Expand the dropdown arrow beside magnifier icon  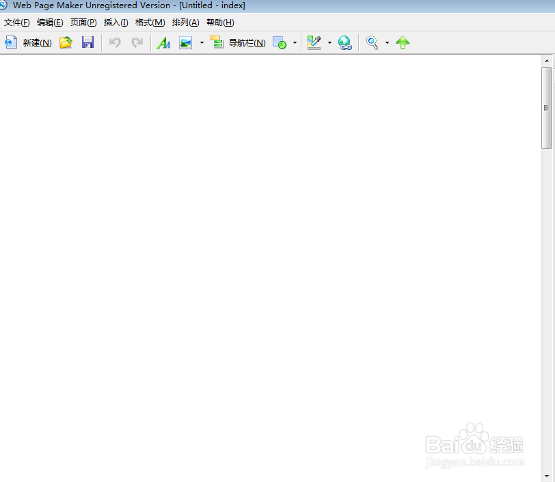(387, 43)
